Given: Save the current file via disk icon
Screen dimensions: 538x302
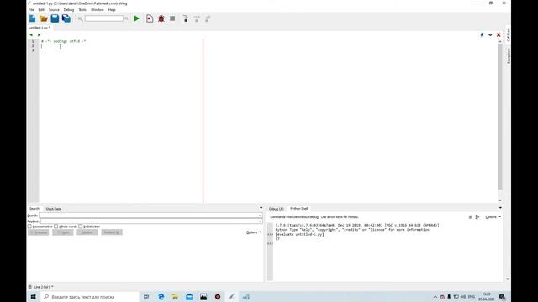Looking at the screenshot, I should [55, 18].
